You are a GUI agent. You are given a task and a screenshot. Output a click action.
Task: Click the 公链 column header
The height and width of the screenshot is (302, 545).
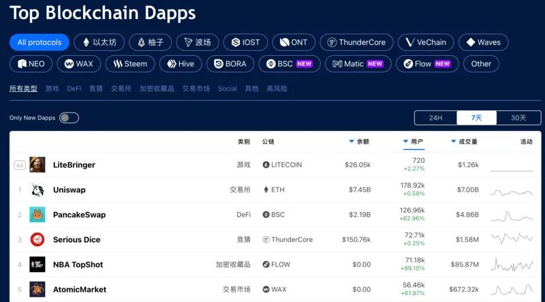click(x=268, y=142)
